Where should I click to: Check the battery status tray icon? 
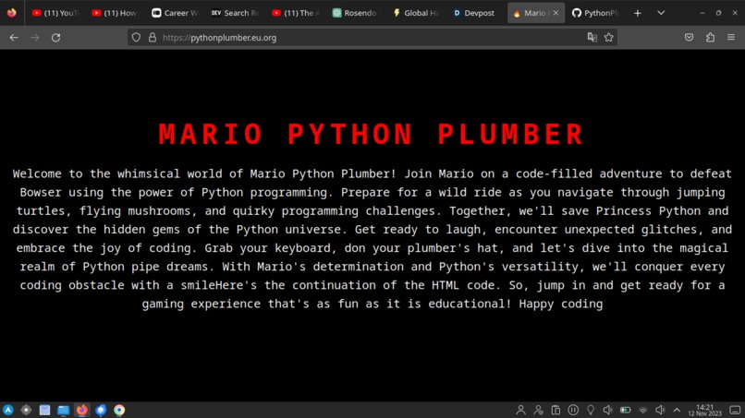pos(626,410)
